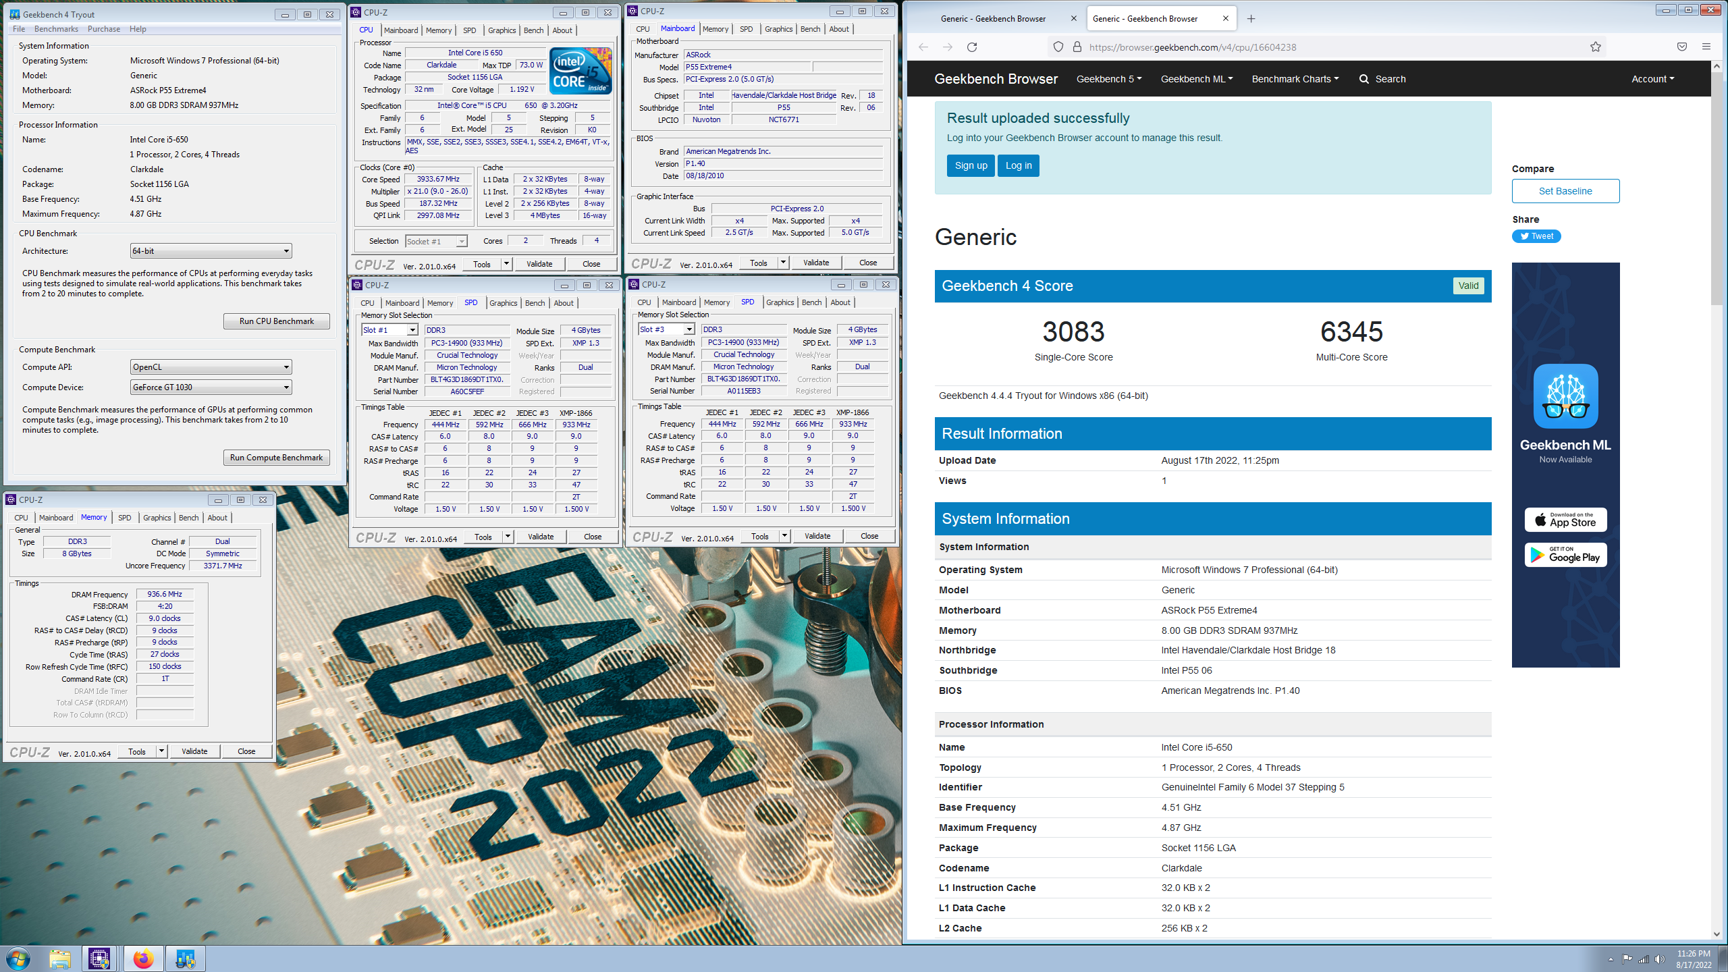Close the active Geekbench Browser tab
This screenshot has width=1728, height=972.
tap(1225, 18)
